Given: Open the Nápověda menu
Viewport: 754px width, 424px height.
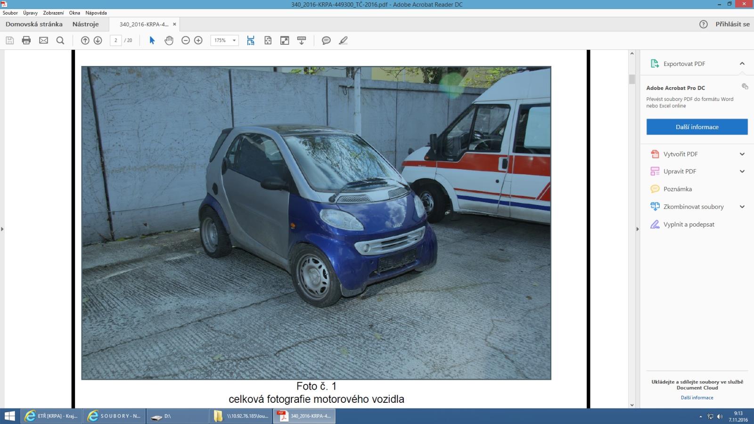Looking at the screenshot, I should pyautogui.click(x=96, y=13).
